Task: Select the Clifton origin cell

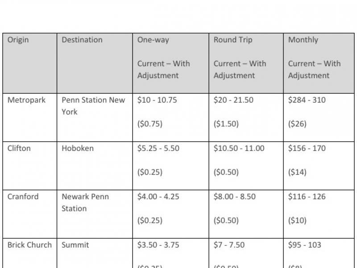Action: click(x=19, y=148)
